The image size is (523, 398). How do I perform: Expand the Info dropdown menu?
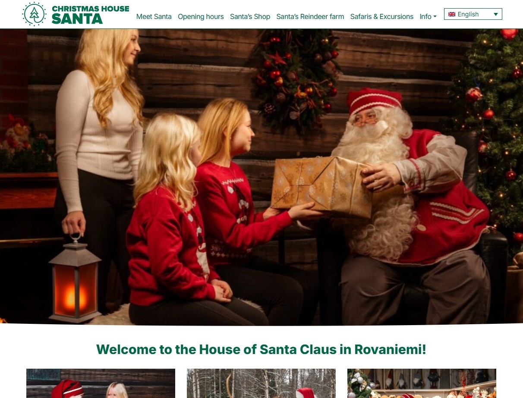coord(428,16)
